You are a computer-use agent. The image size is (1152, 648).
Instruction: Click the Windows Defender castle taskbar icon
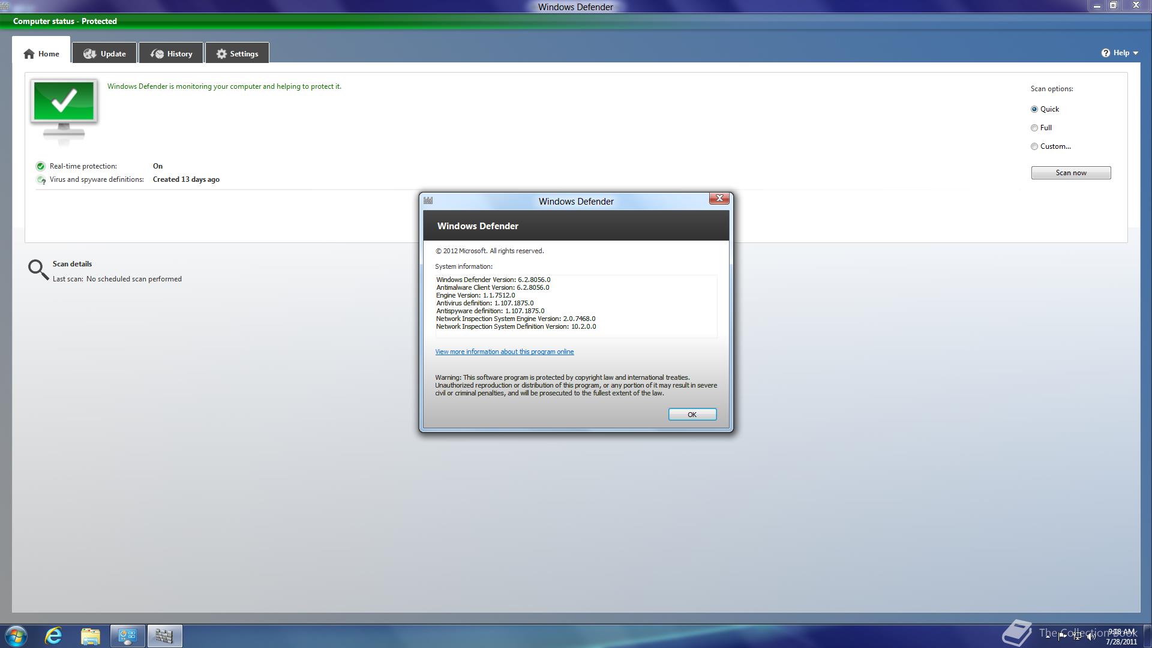(164, 635)
